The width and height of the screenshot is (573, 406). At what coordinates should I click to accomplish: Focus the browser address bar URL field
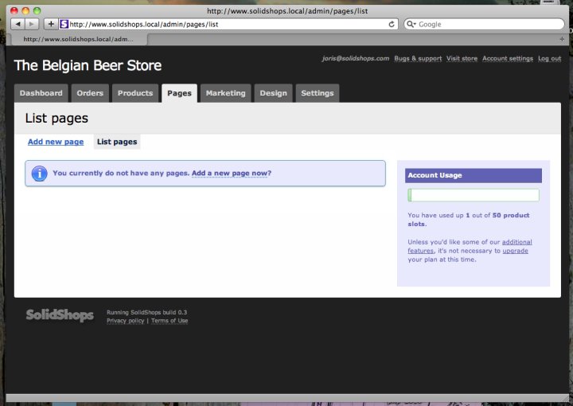[x=228, y=24]
